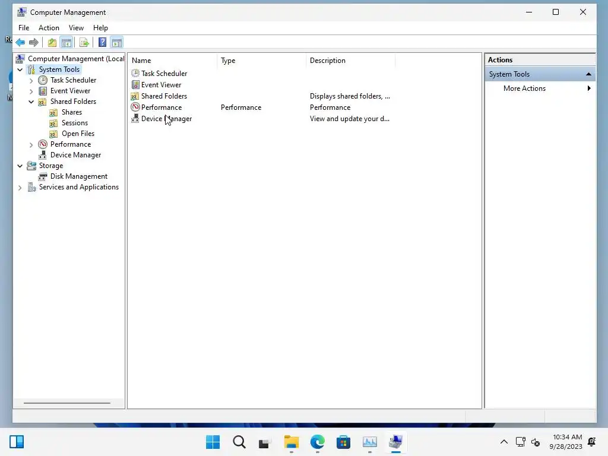Collapse the System Tools tree node
This screenshot has width=608, height=456.
(x=20, y=69)
